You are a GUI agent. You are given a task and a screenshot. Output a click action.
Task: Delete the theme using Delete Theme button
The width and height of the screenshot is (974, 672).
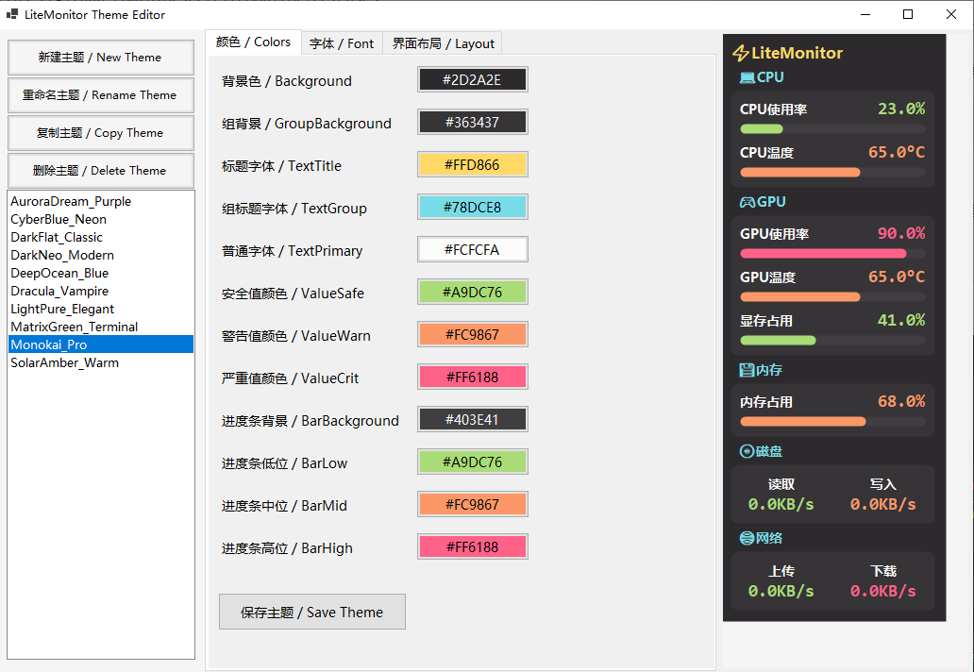[x=100, y=171]
